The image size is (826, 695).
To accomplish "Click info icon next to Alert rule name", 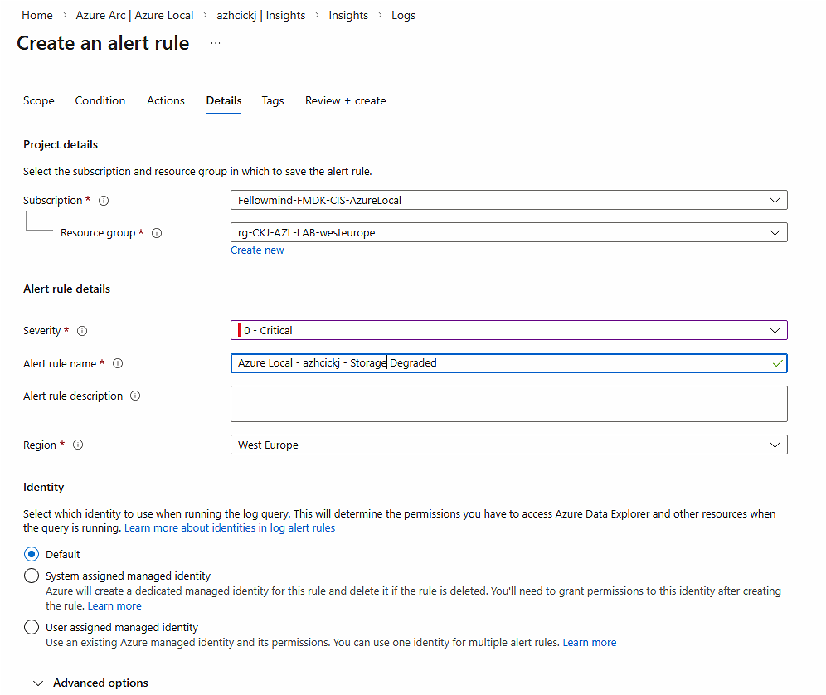I will coord(118,363).
